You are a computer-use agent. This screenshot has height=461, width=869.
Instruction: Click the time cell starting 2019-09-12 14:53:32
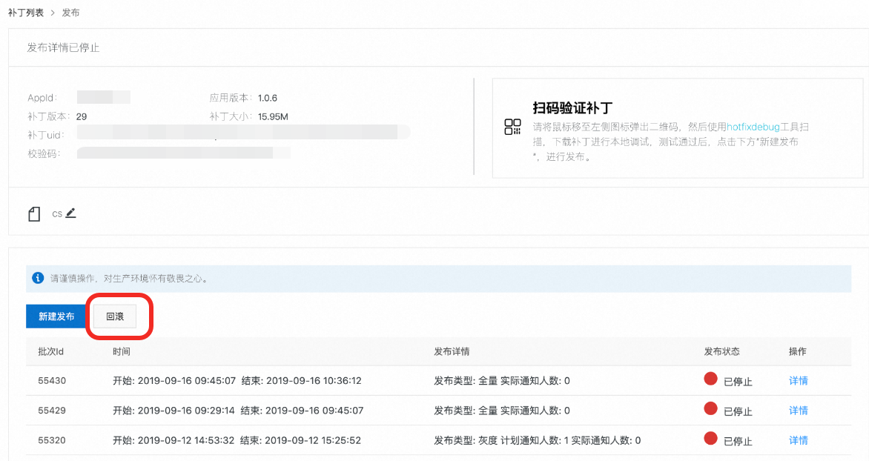237,440
